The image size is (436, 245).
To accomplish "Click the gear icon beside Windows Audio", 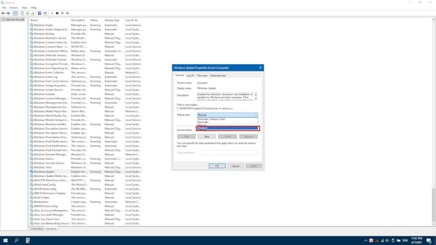I will [32, 25].
